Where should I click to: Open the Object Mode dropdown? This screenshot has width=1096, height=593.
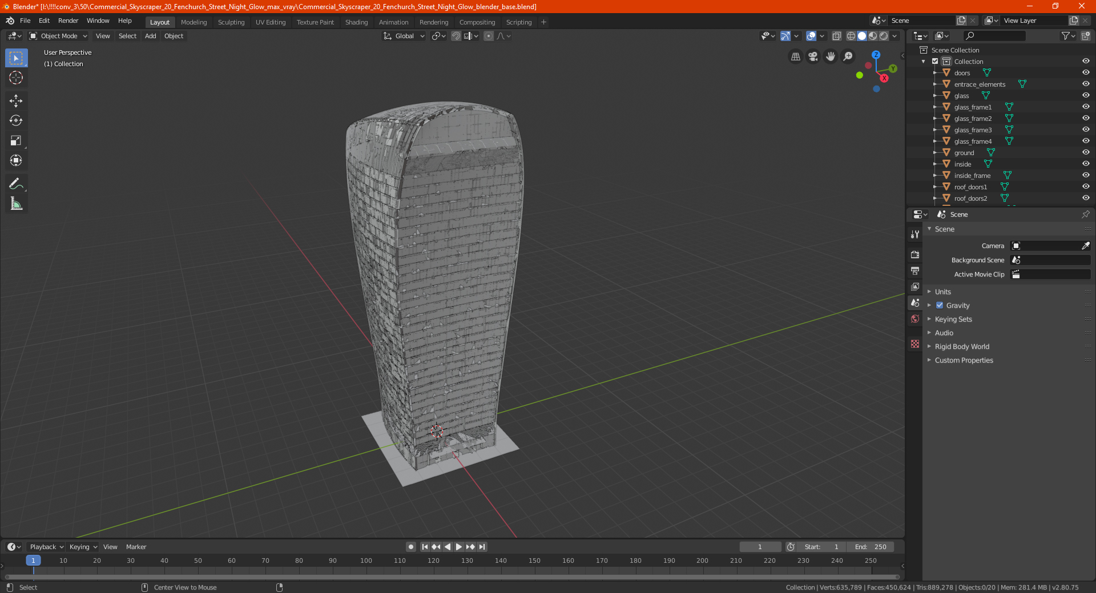pos(58,36)
